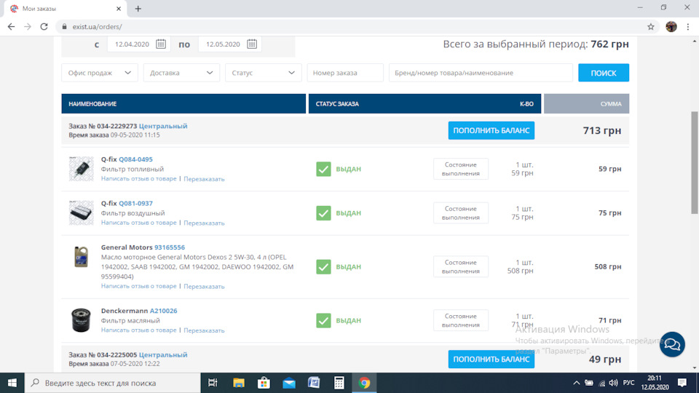
Task: Click the ПОИСК button
Action: click(604, 73)
